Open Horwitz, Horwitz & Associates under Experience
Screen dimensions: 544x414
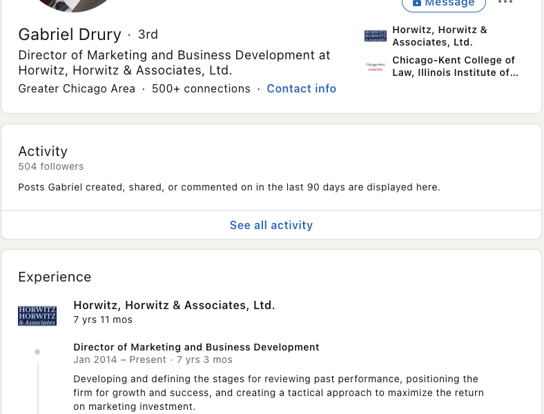click(x=174, y=305)
